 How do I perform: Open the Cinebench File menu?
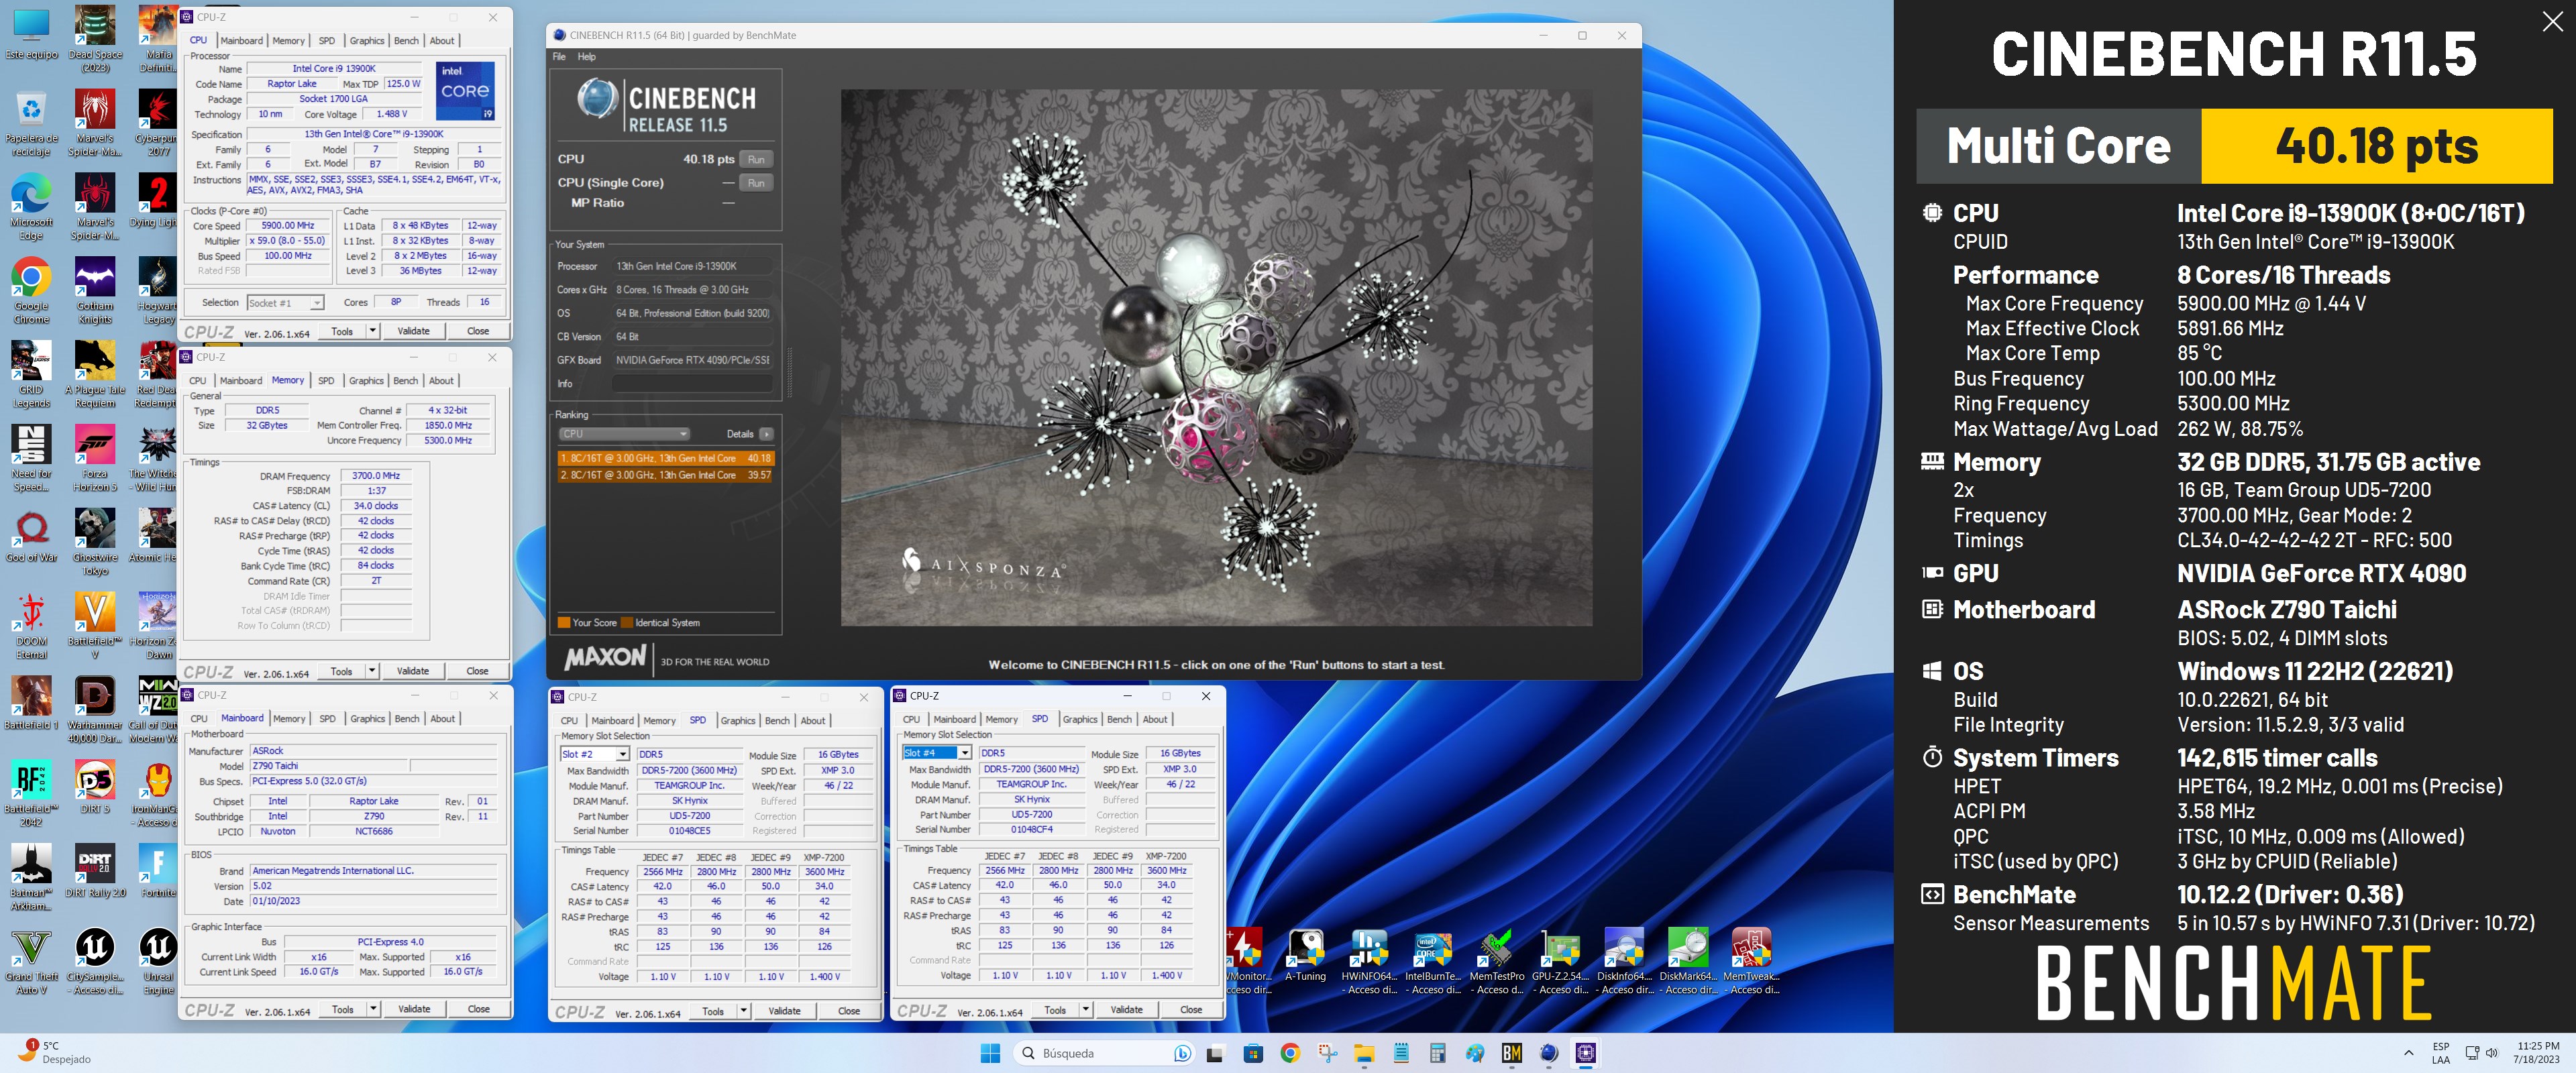[559, 57]
